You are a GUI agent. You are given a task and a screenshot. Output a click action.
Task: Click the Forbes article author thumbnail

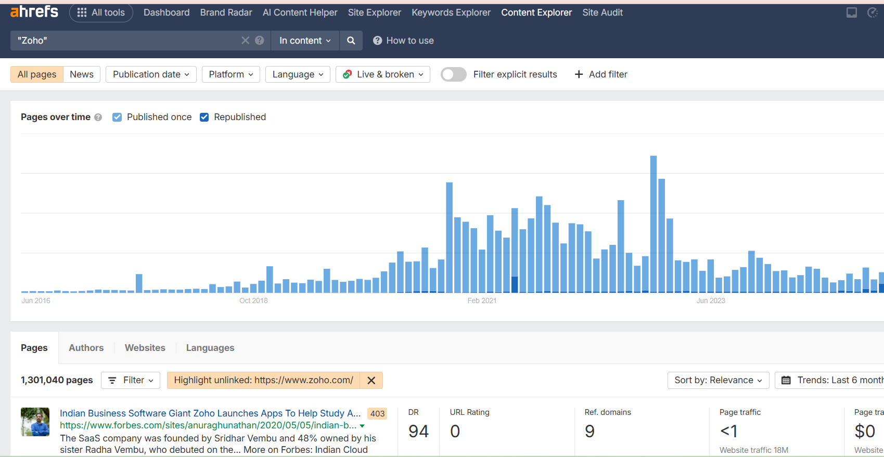coord(35,422)
